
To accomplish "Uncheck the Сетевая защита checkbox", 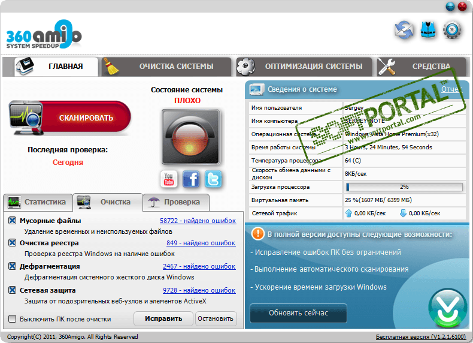I will point(13,290).
